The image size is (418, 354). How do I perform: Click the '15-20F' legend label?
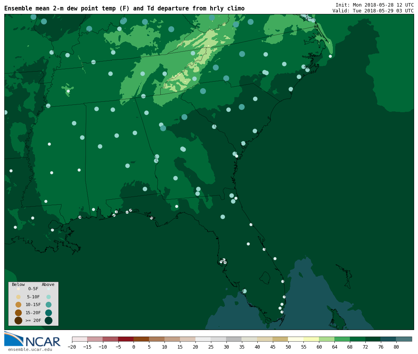pos(33,313)
